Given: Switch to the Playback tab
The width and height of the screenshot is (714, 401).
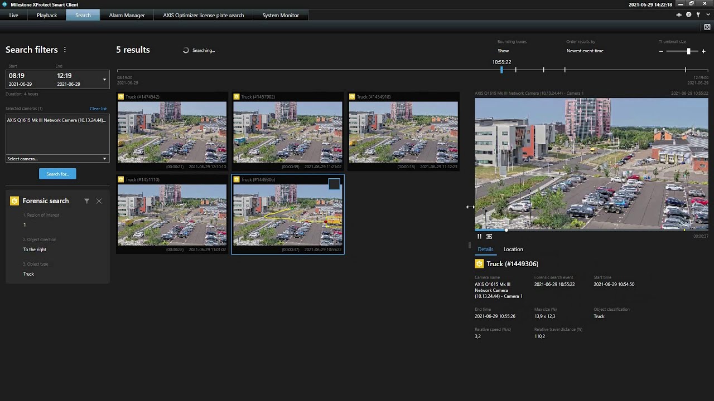Looking at the screenshot, I should tap(47, 15).
